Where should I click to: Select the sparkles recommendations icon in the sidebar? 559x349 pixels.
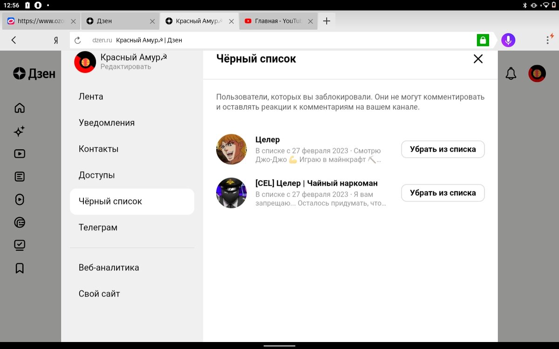(x=19, y=132)
